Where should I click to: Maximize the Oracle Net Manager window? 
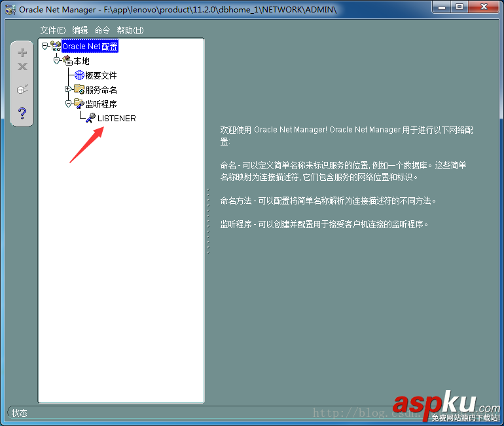point(459,7)
